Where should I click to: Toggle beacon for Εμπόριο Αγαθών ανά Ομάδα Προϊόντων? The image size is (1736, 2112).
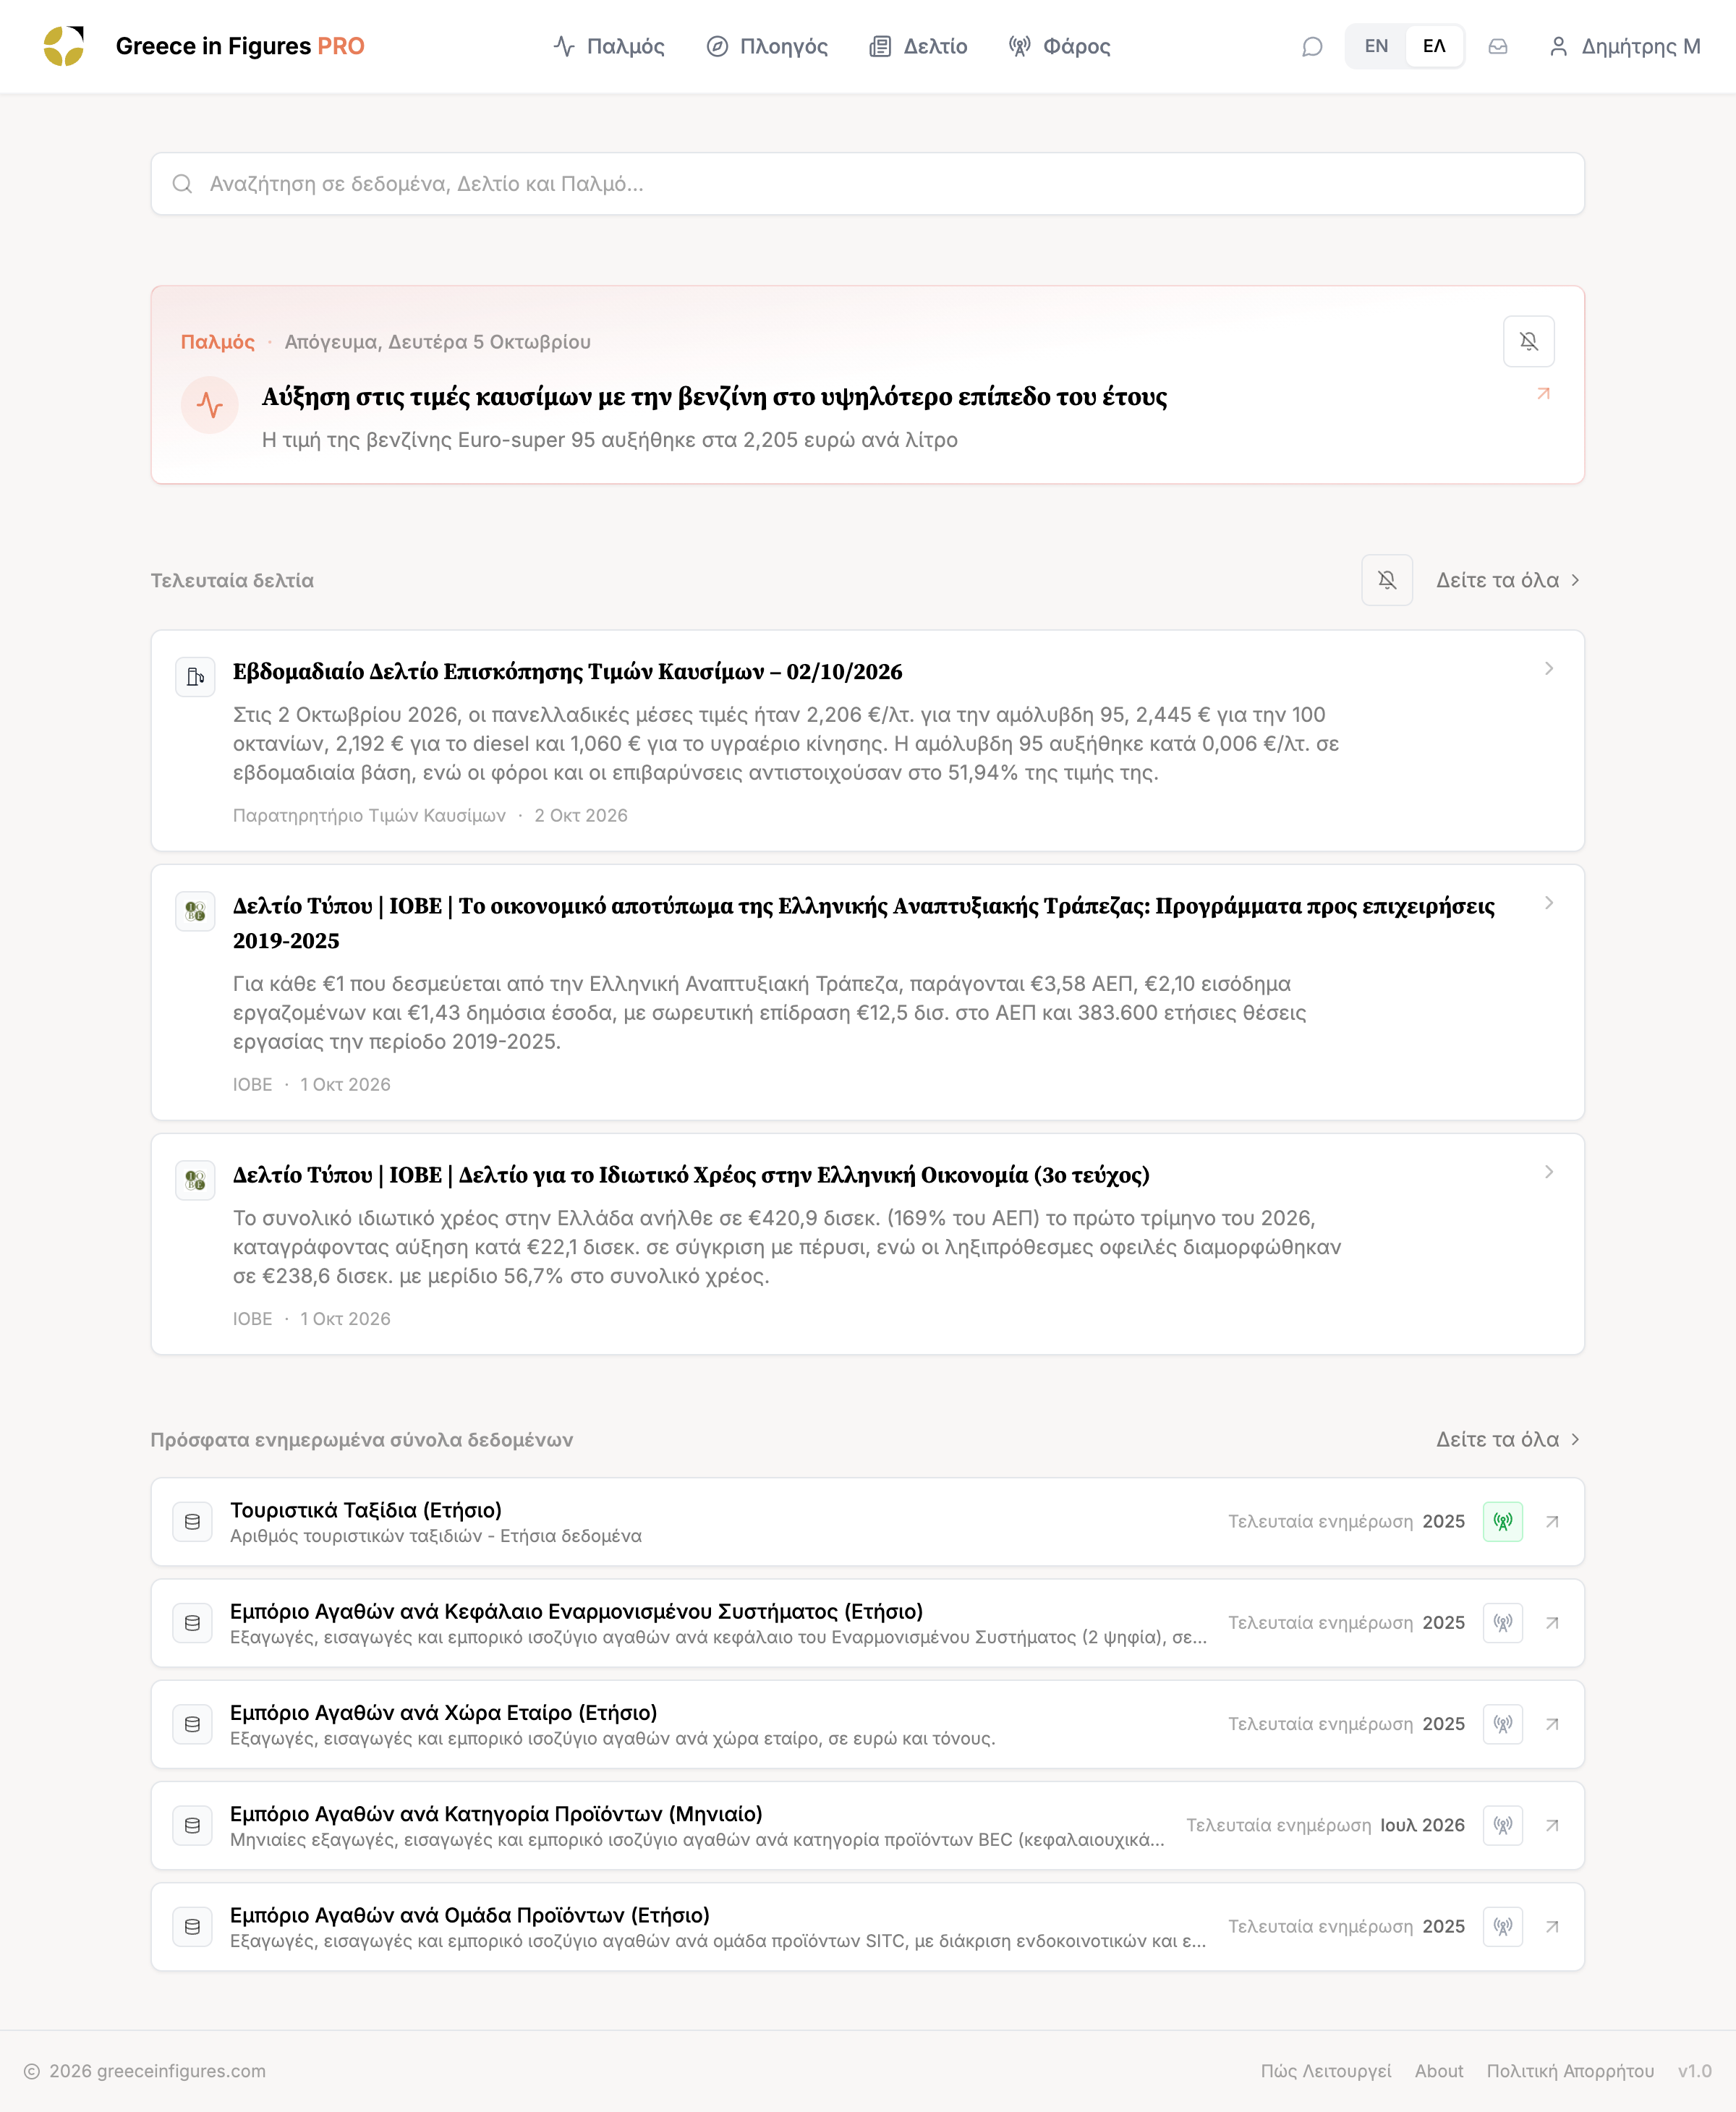click(x=1502, y=1926)
